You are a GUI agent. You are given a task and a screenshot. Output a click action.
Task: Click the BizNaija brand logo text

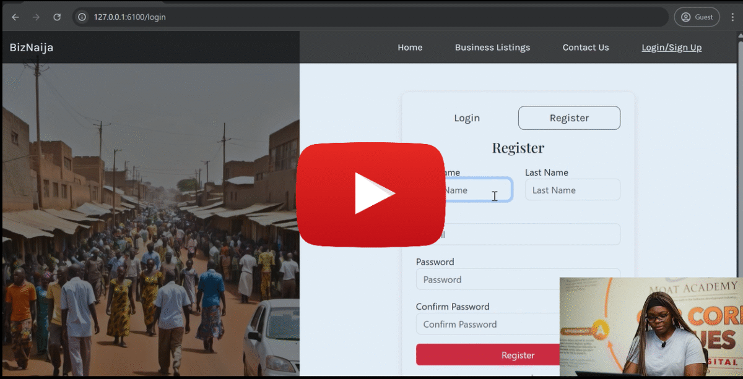tap(32, 48)
